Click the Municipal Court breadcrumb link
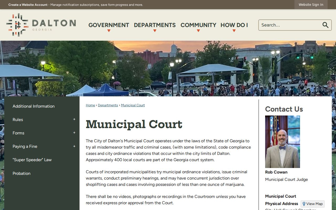This screenshot has width=336, height=210. [133, 105]
